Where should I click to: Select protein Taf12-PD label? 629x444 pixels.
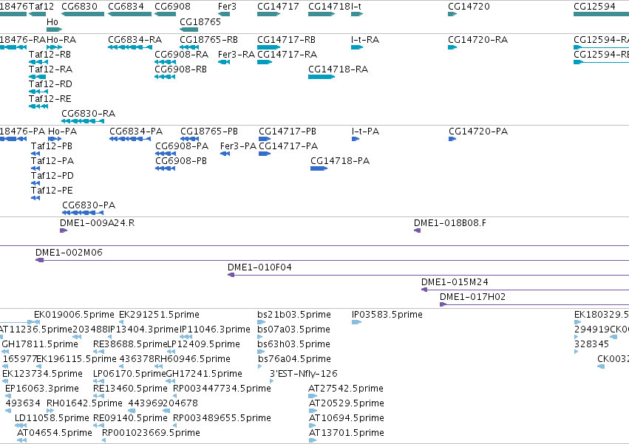pyautogui.click(x=52, y=176)
